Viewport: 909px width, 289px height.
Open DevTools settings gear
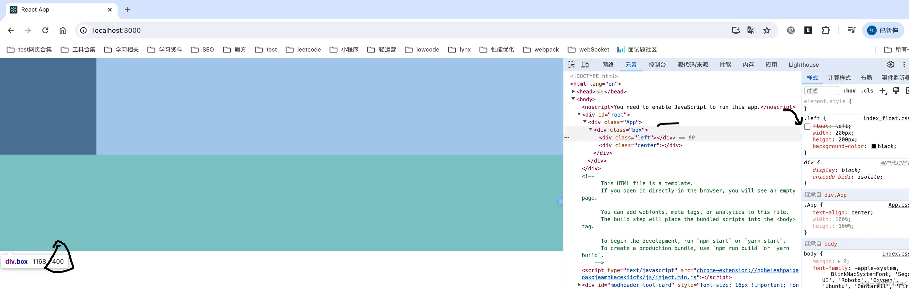point(891,65)
